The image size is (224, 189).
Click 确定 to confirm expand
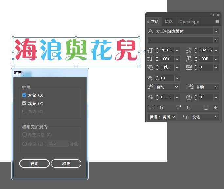(x=34, y=163)
